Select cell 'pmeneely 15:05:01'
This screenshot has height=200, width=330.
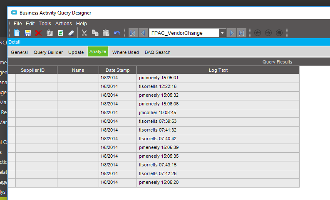218,78
